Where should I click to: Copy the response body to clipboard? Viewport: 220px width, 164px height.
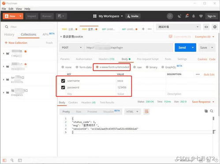coord(206,111)
